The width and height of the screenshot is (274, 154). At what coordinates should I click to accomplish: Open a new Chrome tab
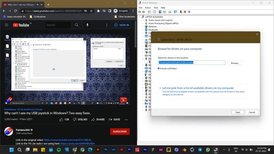[48, 5]
